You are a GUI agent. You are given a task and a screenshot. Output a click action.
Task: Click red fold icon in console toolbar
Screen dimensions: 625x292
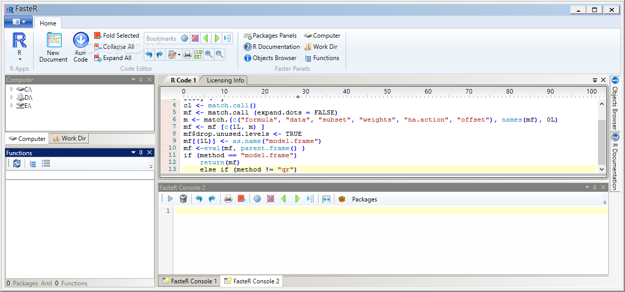pyautogui.click(x=241, y=199)
